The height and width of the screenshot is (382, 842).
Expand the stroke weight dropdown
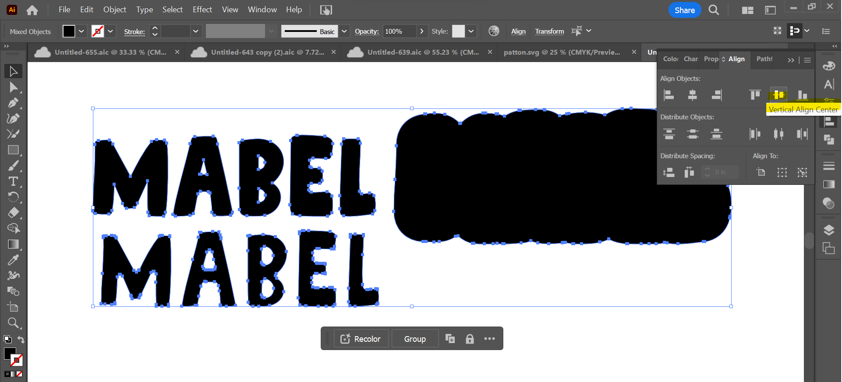pos(195,31)
